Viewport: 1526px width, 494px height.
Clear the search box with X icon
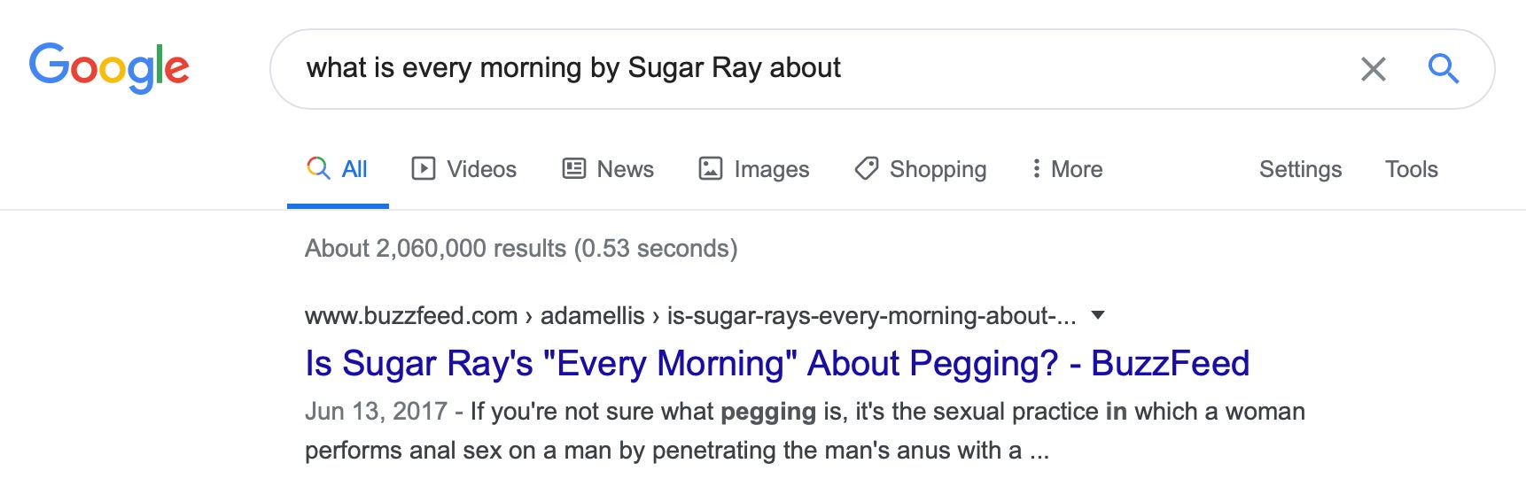[x=1373, y=69]
